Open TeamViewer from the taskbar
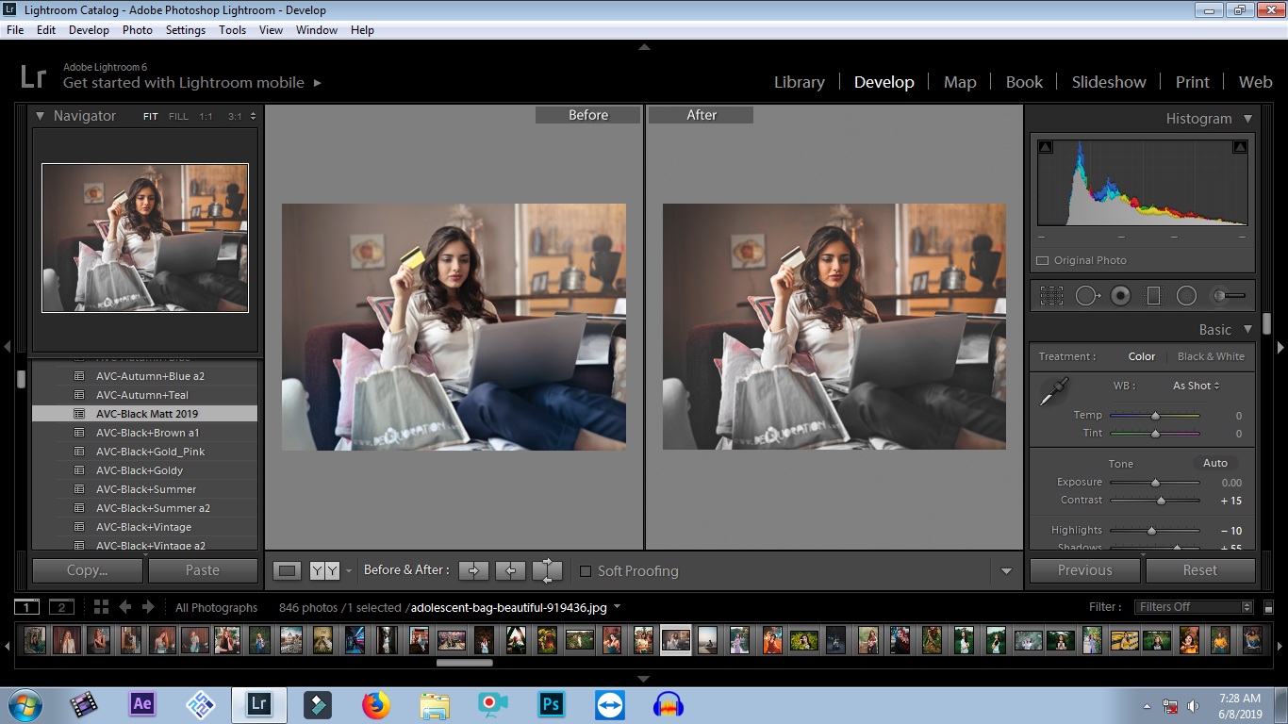This screenshot has width=1288, height=724. (x=609, y=704)
